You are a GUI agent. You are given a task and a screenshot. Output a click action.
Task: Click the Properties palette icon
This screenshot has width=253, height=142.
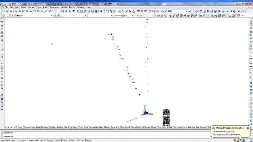(78, 11)
